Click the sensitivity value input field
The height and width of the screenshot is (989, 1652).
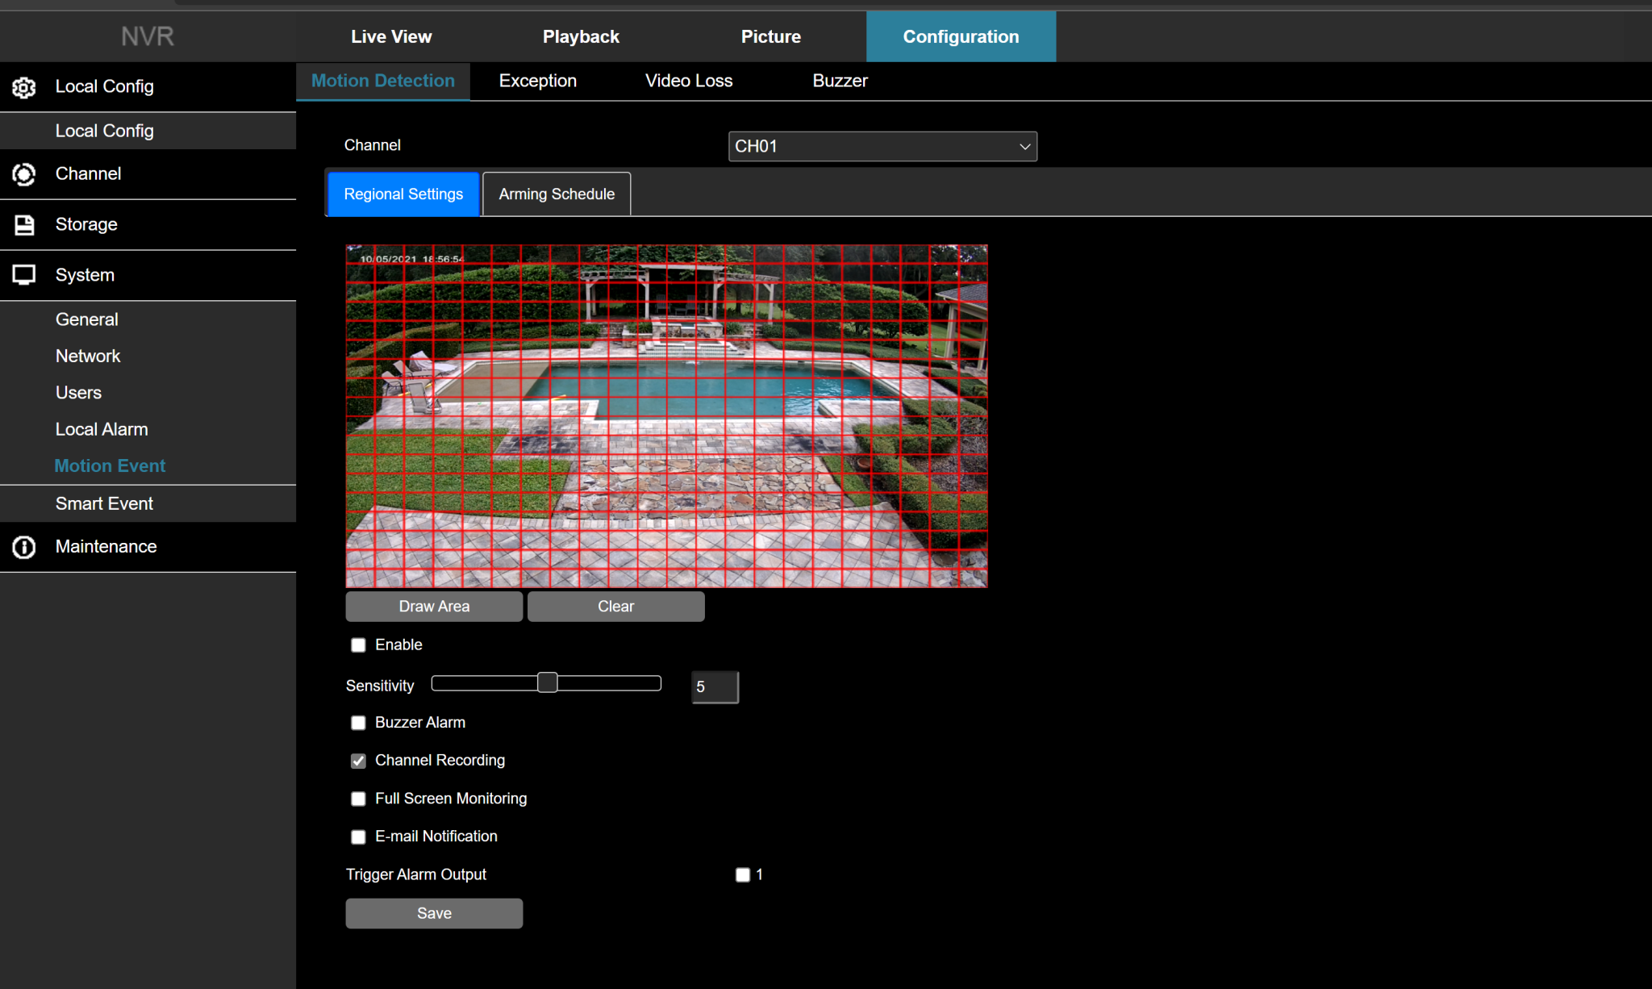[x=713, y=686]
